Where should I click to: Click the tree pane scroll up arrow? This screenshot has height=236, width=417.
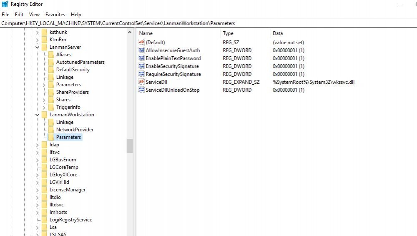coord(130,32)
